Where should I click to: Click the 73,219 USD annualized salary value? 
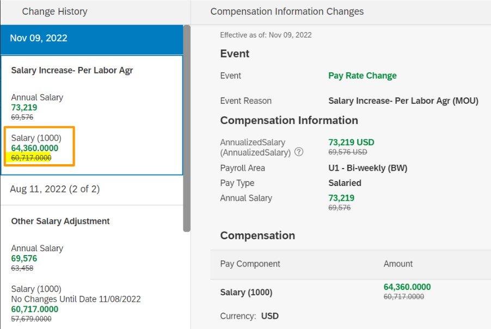point(351,142)
